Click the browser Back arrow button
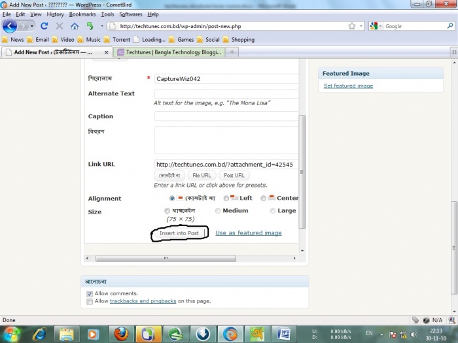This screenshot has width=458, height=343. pos(9,26)
